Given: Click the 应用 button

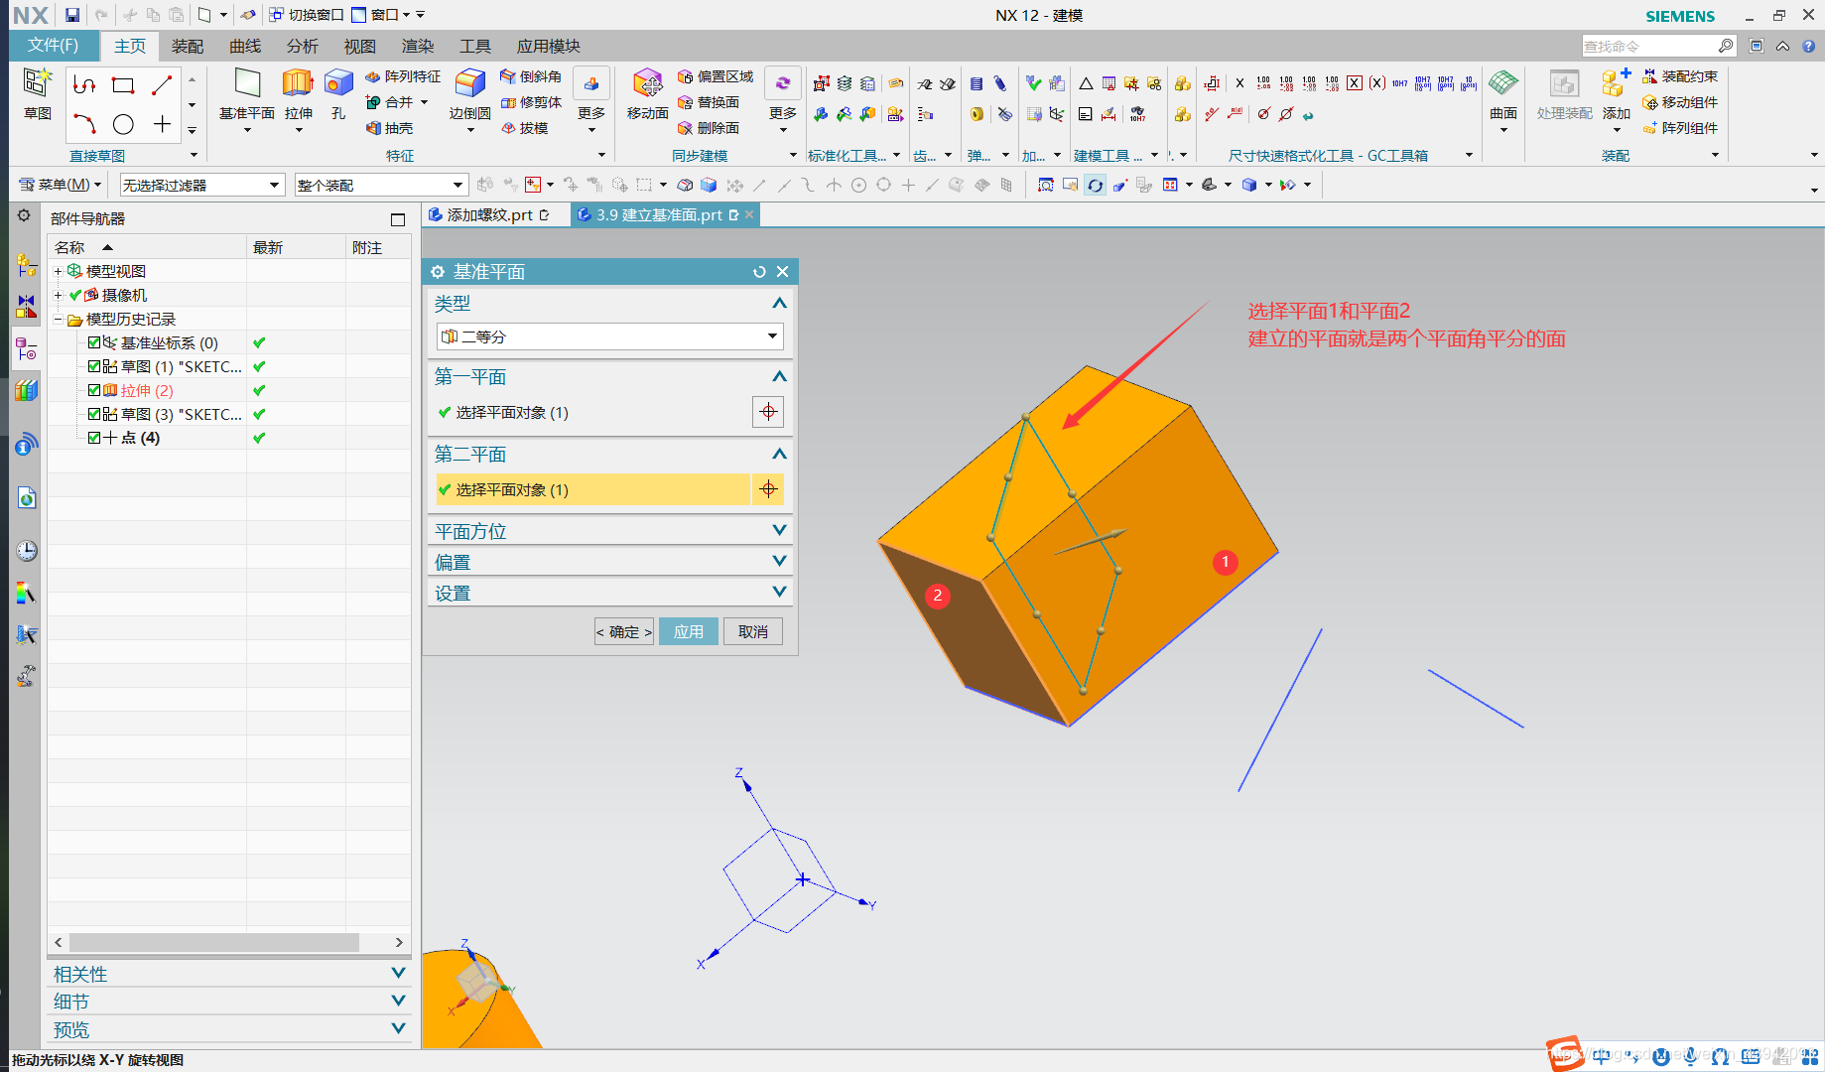Looking at the screenshot, I should [x=688, y=631].
